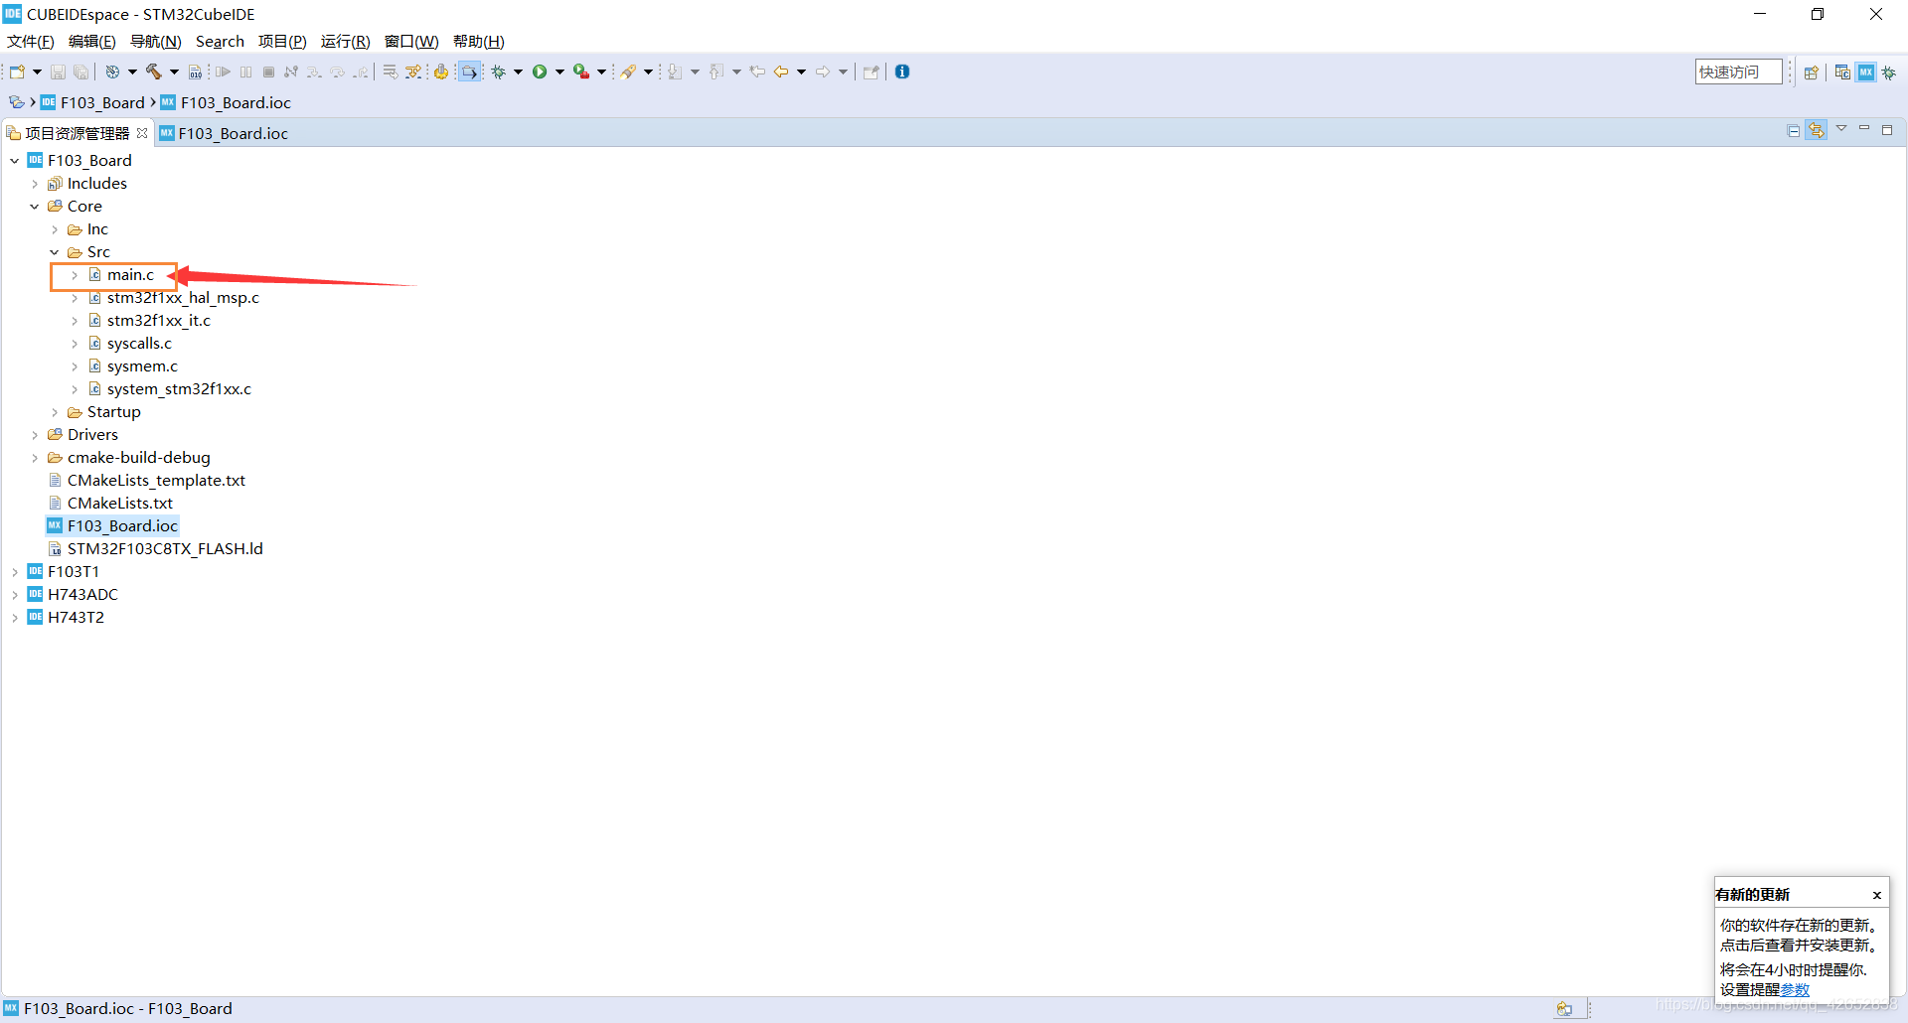Click the Back navigation yellow arrow
1908x1023 pixels.
click(781, 72)
